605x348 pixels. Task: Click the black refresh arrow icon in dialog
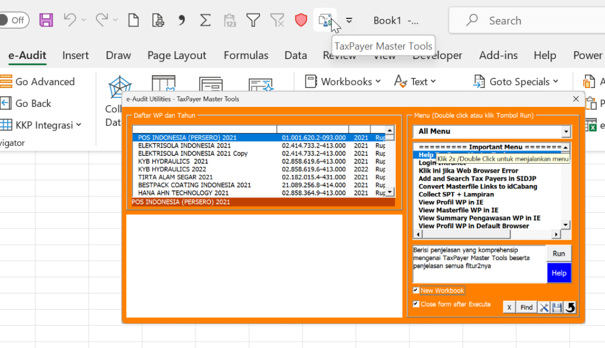point(570,307)
